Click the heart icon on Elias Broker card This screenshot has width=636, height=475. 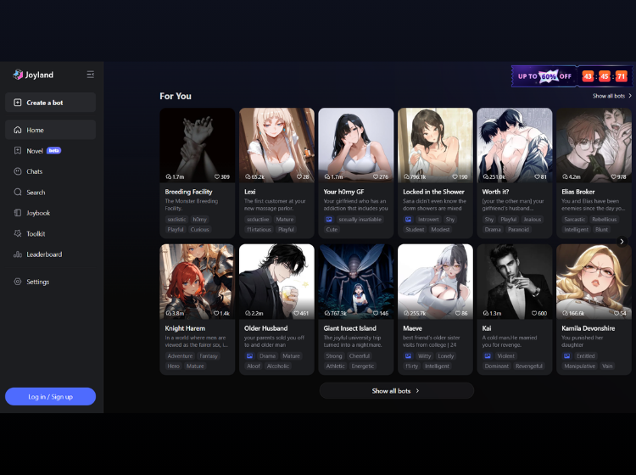614,177
